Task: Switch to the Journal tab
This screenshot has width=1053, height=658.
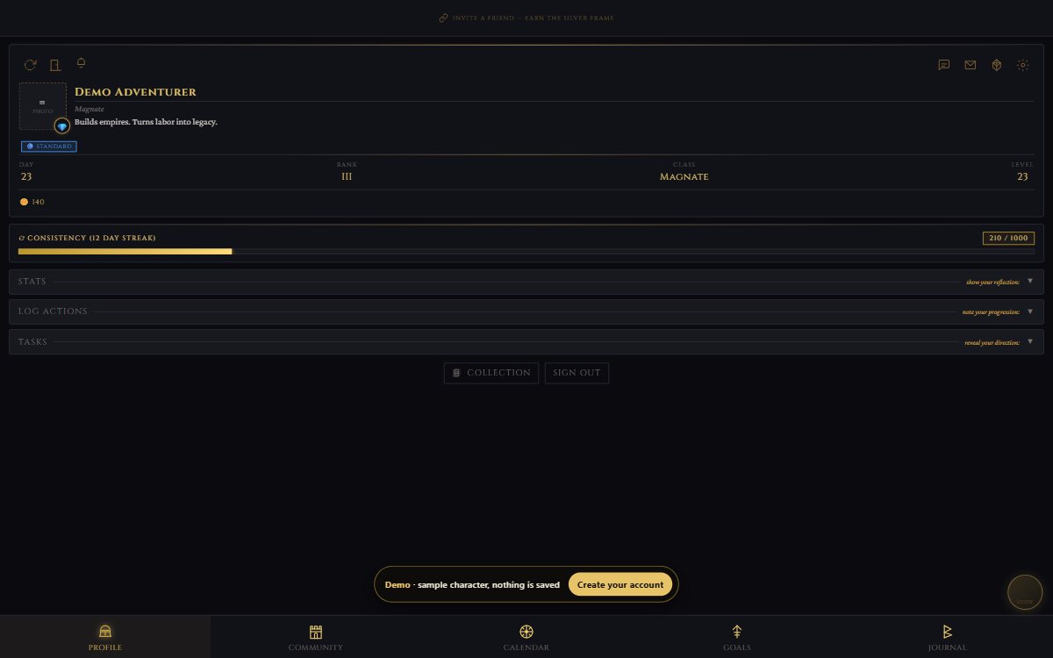Action: pos(948,637)
